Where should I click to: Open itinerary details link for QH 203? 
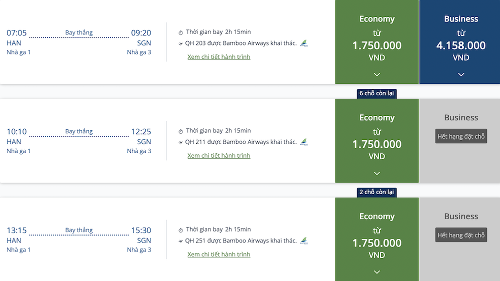tap(219, 57)
